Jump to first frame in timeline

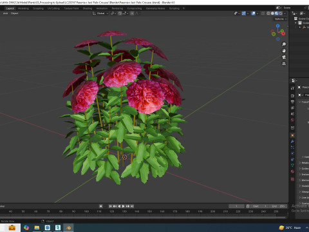tap(110, 206)
